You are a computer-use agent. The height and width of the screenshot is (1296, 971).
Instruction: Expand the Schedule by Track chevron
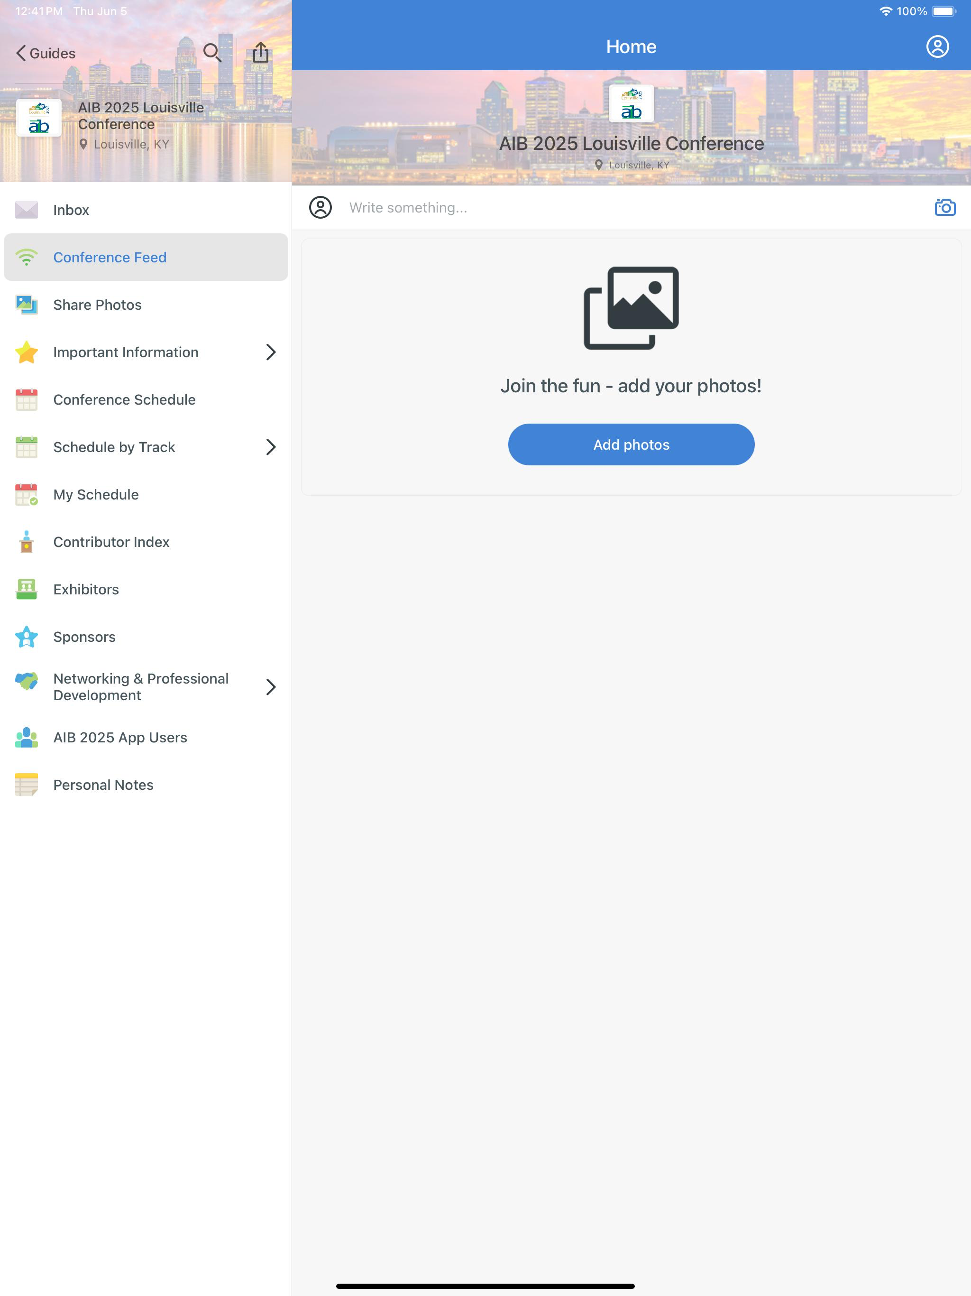point(271,447)
